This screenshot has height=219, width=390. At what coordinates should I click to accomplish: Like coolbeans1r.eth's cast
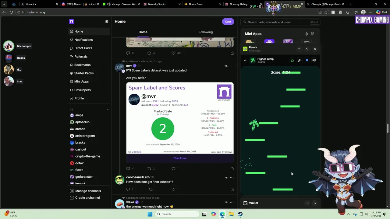pos(173,189)
